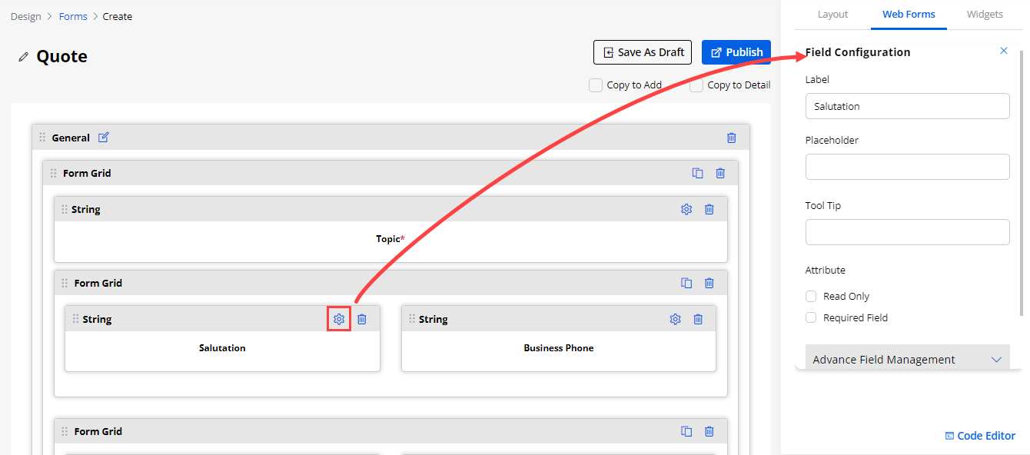Switch to the Layout tab
This screenshot has width=1030, height=455.
832,15
